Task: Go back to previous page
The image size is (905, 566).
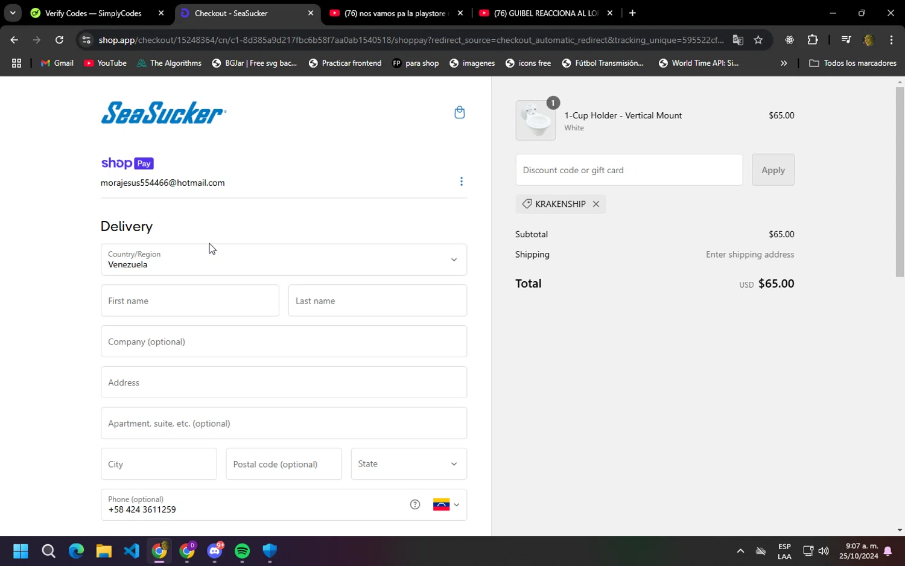Action: click(14, 40)
